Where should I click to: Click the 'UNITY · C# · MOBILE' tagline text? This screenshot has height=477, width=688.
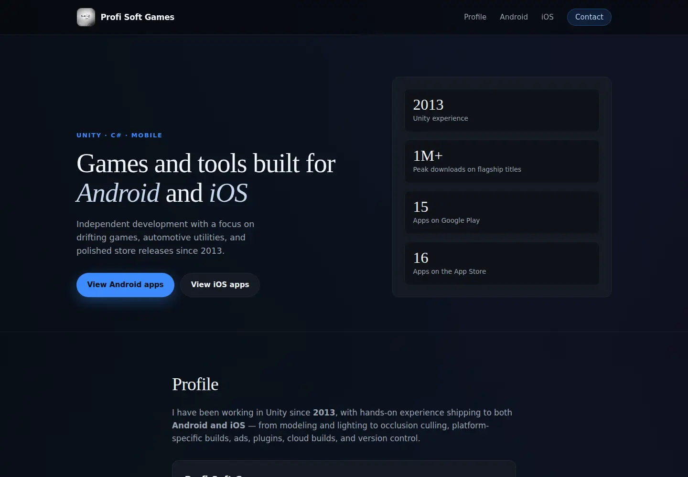(119, 135)
